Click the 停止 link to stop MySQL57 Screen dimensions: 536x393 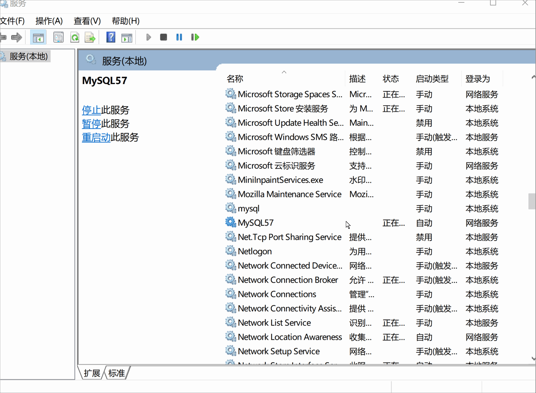(91, 110)
